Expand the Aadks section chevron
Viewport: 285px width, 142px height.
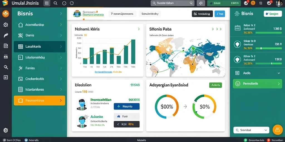(279, 73)
